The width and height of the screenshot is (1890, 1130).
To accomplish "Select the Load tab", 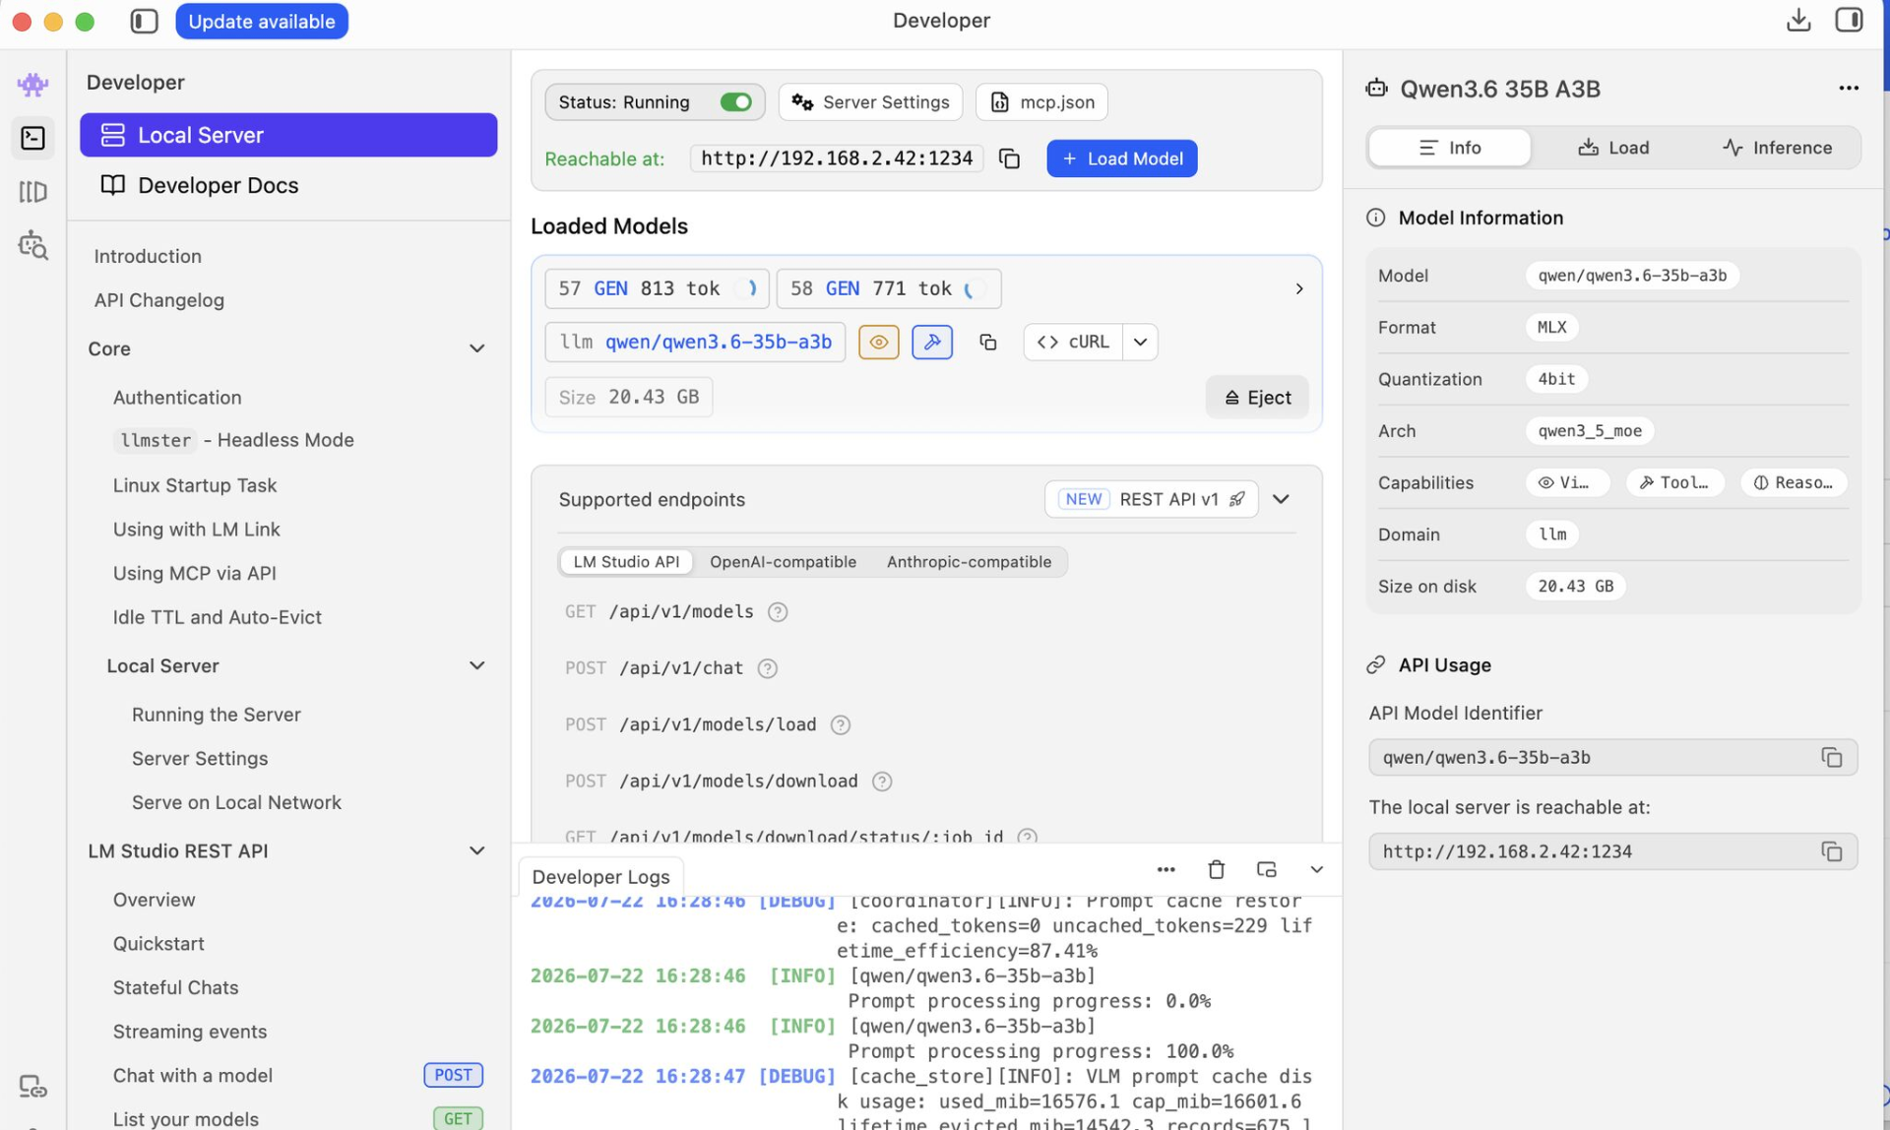I will tap(1613, 148).
